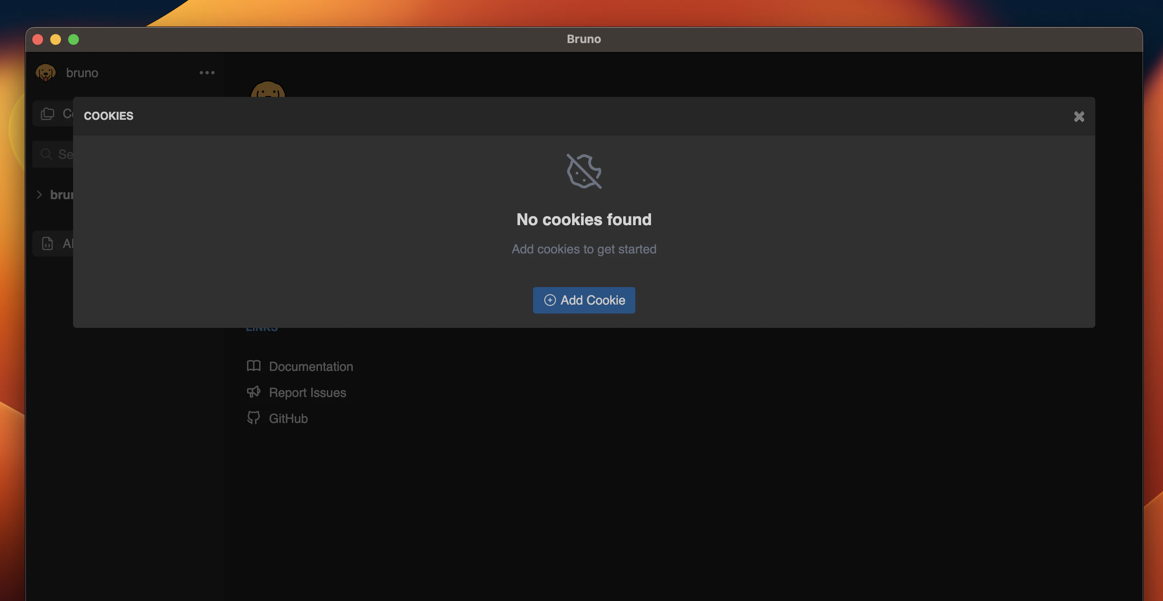Click the crossed-out cookie icon
This screenshot has height=601, width=1163.
point(584,171)
